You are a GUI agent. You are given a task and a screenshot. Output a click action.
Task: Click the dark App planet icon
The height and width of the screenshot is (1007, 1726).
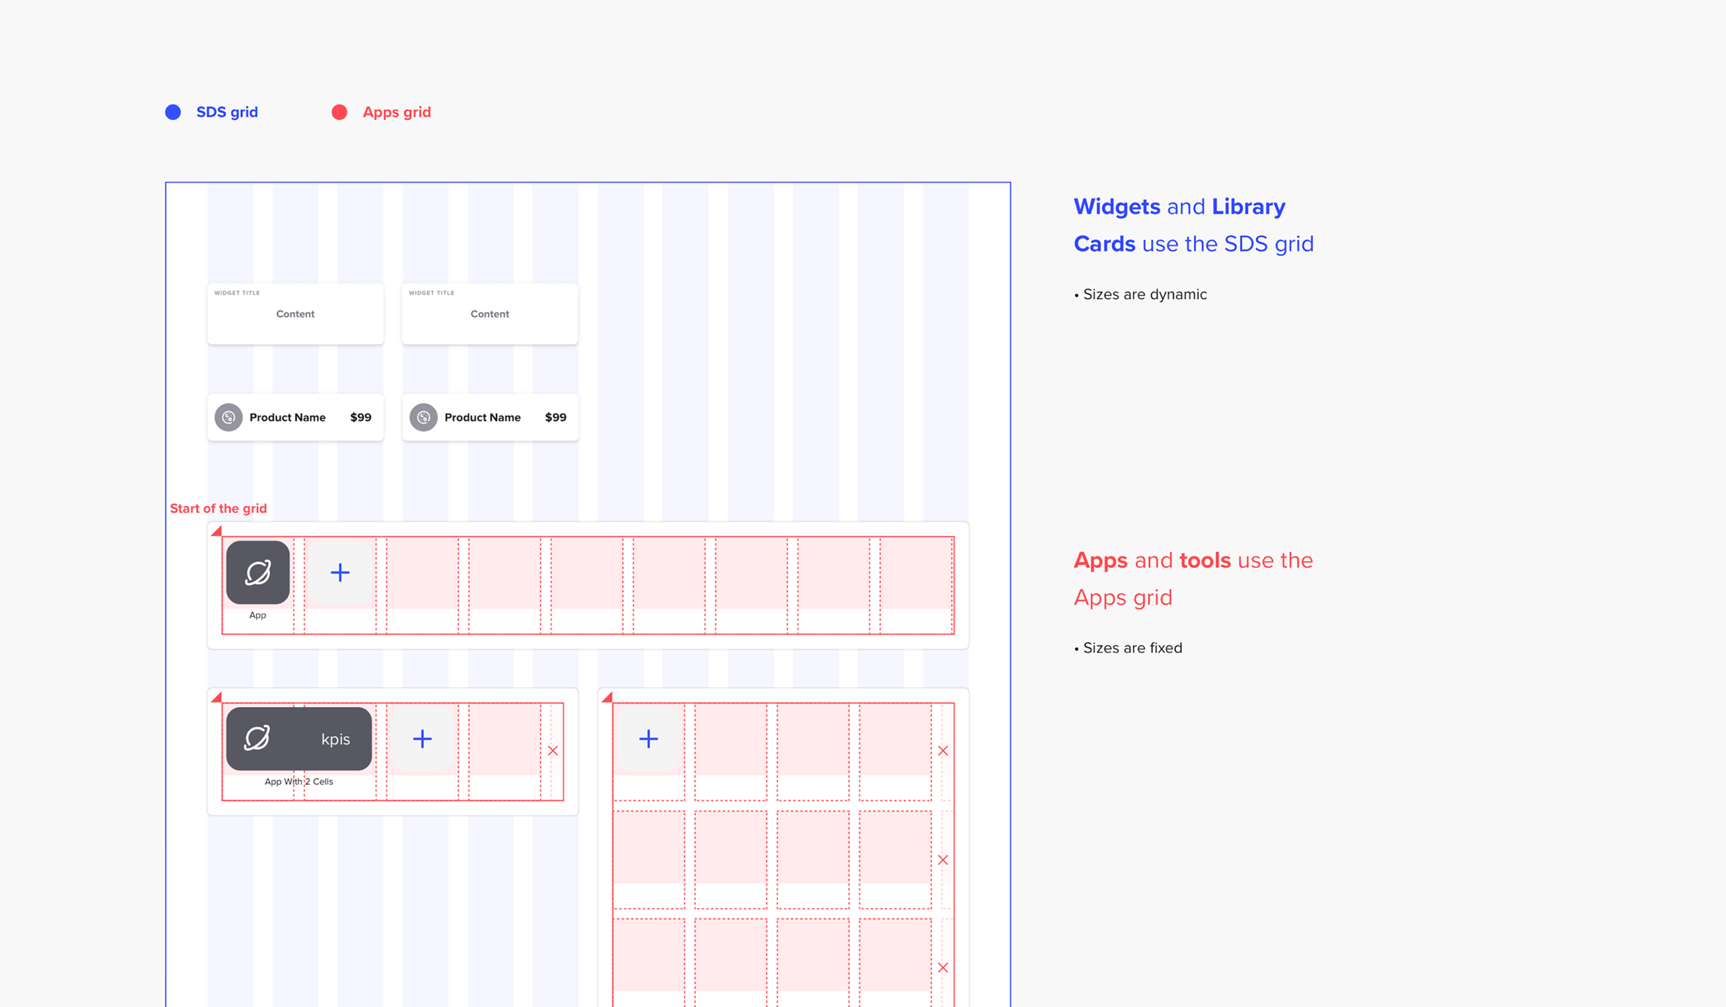point(258,572)
